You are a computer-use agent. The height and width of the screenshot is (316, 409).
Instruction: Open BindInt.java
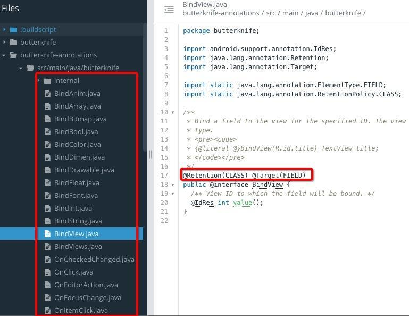point(73,209)
